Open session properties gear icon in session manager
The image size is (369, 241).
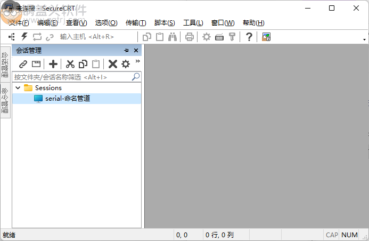tap(126, 64)
